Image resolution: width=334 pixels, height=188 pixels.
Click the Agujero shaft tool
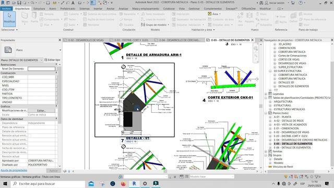[x=249, y=18]
